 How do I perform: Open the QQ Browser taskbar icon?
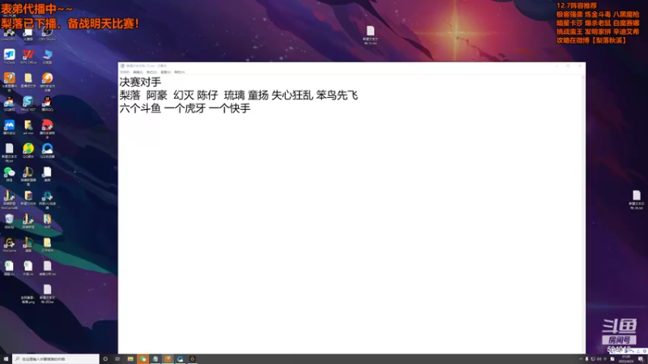(180, 359)
